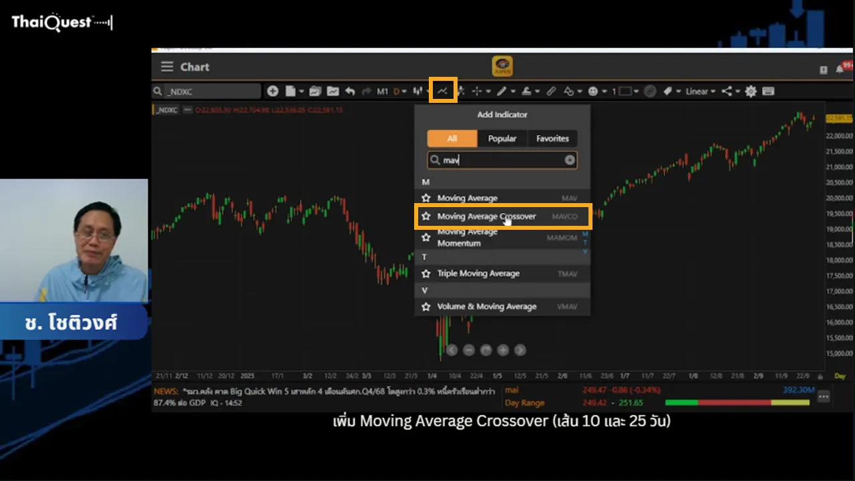Clear the indicator search field text
This screenshot has width=855, height=481.
[569, 160]
